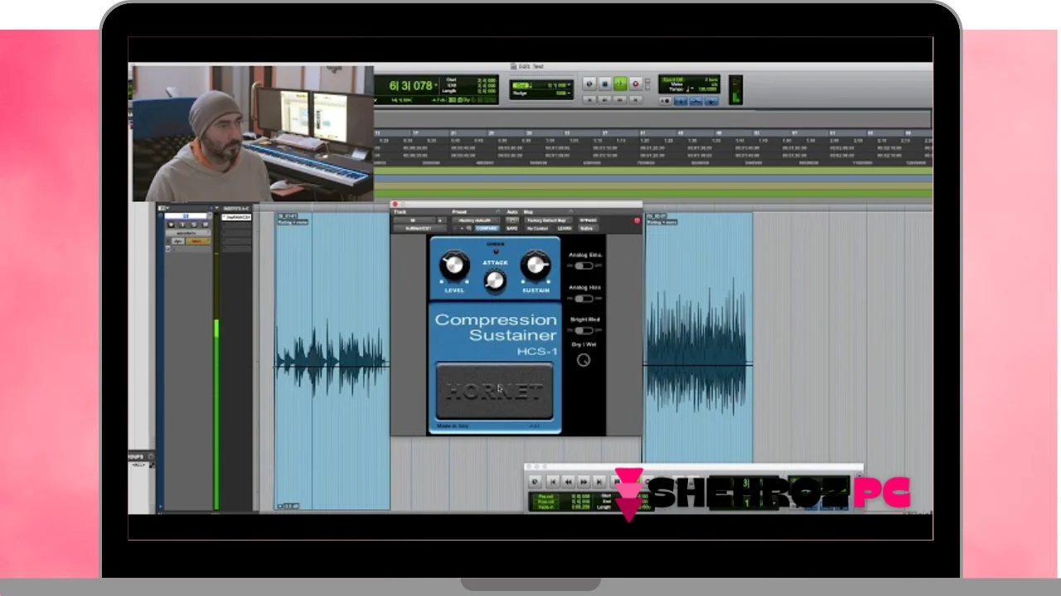Toggle the Bright Mod switch
The height and width of the screenshot is (596, 1061).
[x=584, y=330]
